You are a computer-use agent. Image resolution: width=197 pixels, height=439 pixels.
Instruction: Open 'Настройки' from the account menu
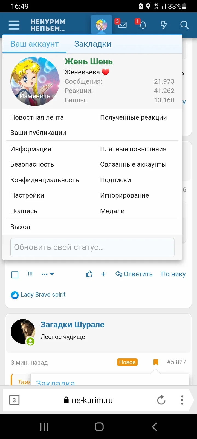click(27, 195)
